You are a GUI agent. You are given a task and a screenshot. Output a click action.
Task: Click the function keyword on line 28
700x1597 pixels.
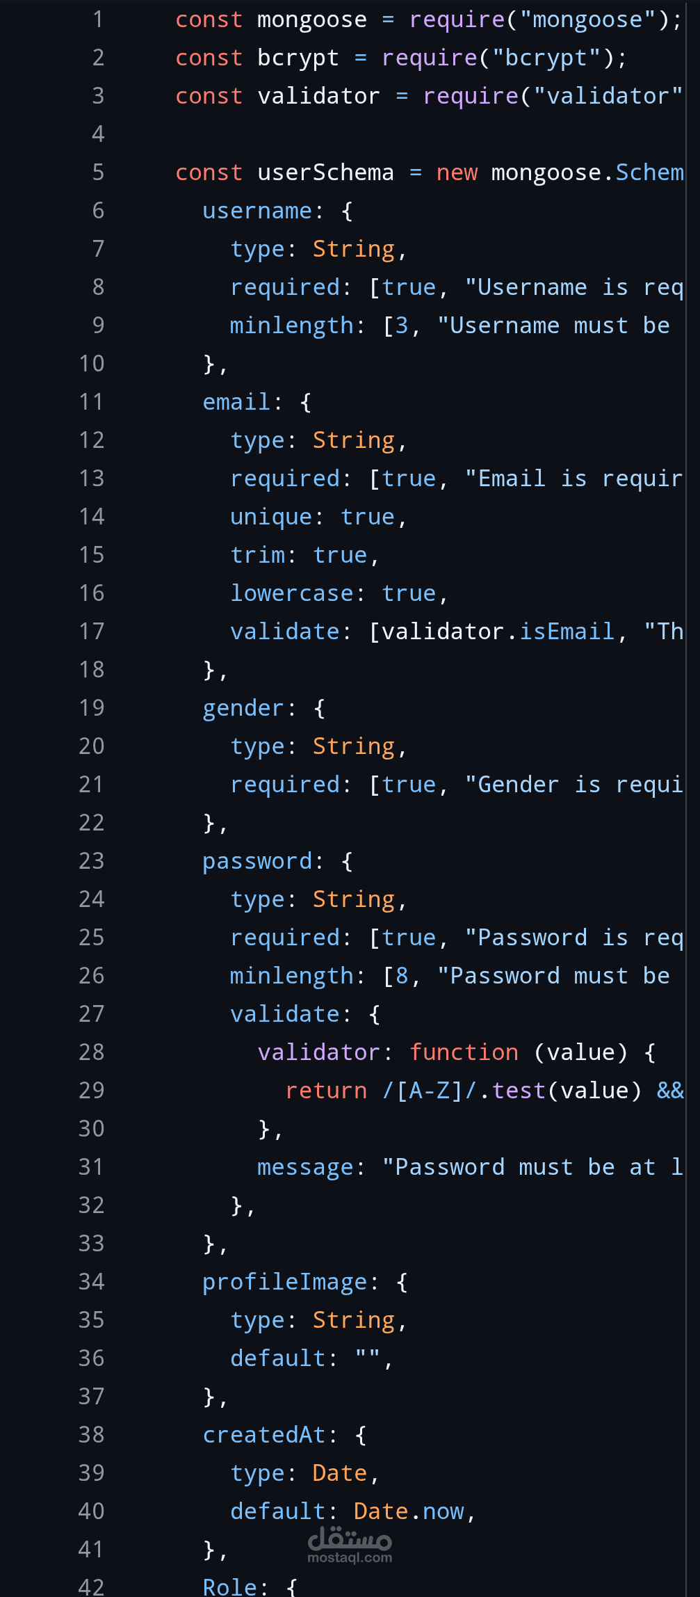tap(464, 1052)
